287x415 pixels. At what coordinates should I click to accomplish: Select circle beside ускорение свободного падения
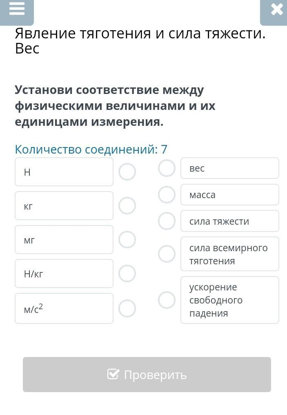167,300
